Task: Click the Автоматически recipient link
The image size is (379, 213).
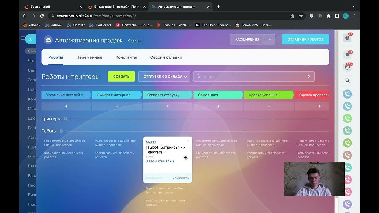Action: point(160,161)
